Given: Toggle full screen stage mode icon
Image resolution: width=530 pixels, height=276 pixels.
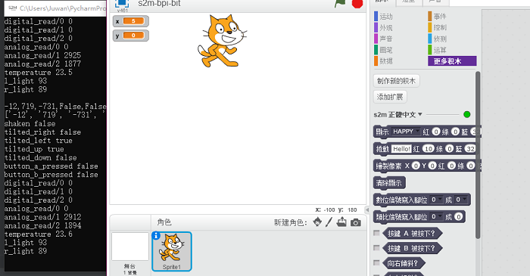Looking at the screenshot, I should 122,3.
